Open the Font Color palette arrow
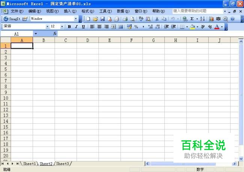The width and height of the screenshot is (244, 172). (222, 27)
